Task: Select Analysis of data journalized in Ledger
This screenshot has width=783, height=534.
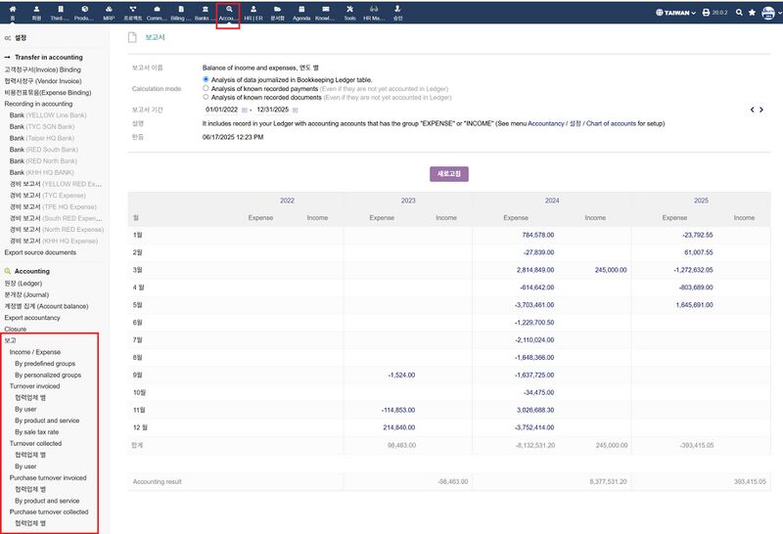Action: click(x=206, y=79)
